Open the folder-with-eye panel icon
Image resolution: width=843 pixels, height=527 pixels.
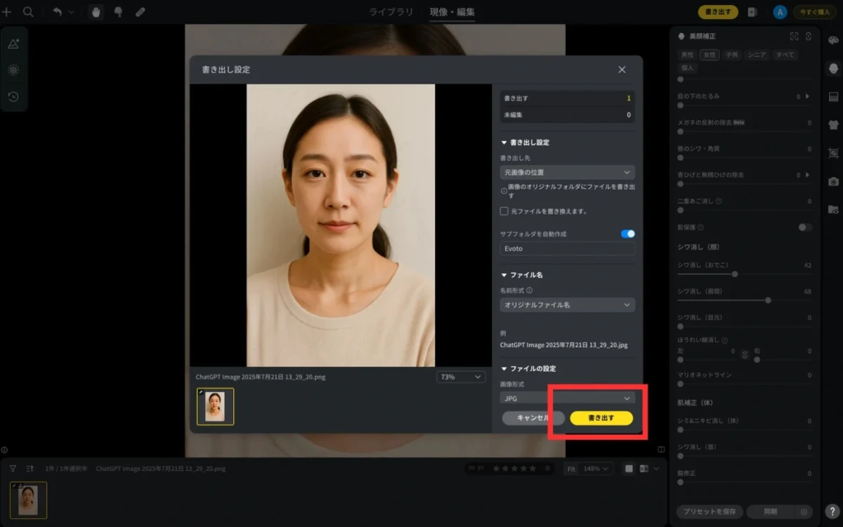[834, 209]
